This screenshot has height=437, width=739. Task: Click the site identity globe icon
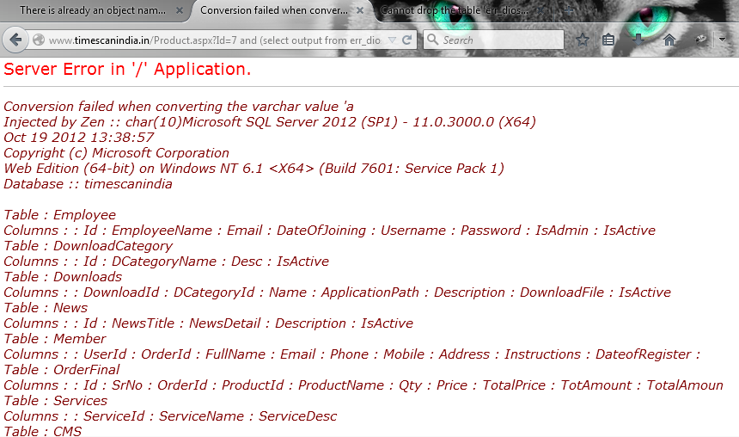tap(39, 40)
